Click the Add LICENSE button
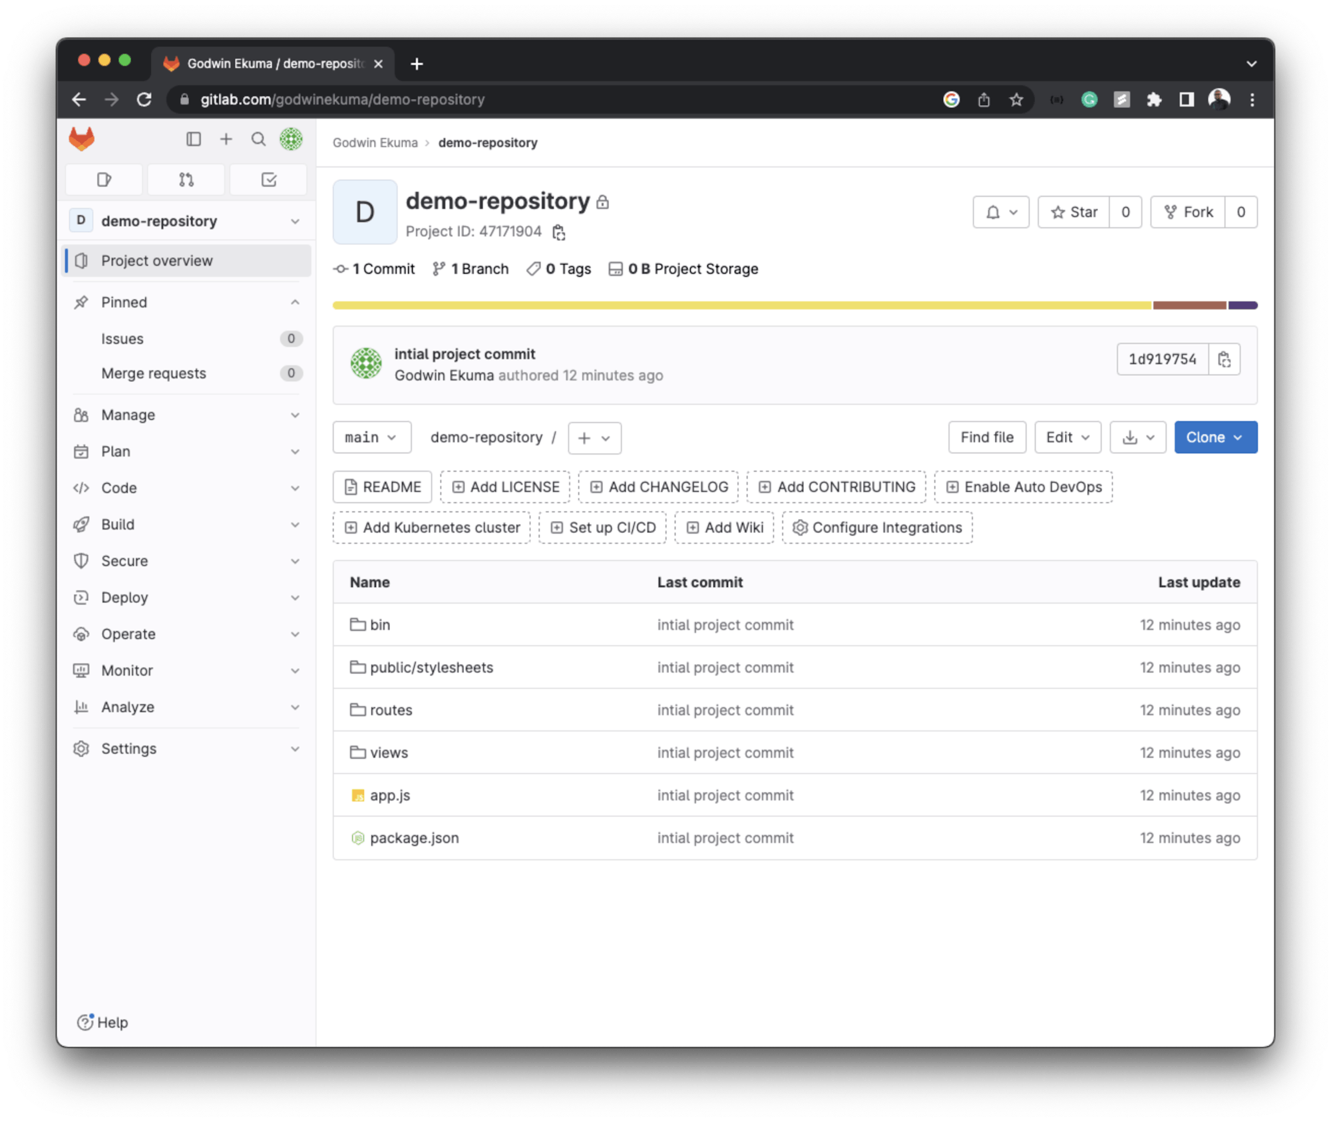Screen dimensions: 1331x1122 pos(505,487)
